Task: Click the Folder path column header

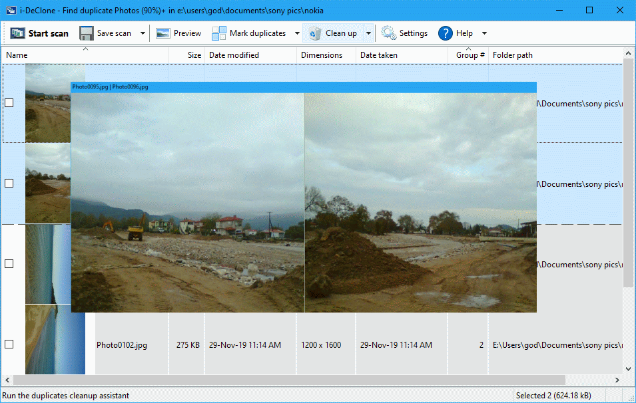Action: click(x=513, y=55)
